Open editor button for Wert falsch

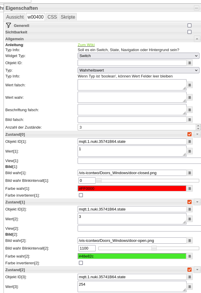[x=189, y=85]
